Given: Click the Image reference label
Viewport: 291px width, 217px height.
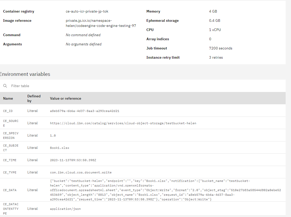Looking at the screenshot, I should coord(17,20).
